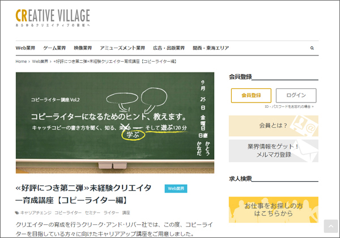Image resolution: width=340 pixels, height=238 pixels.
Task: Click the Web業界 breadcrumb link
Action: 40,61
